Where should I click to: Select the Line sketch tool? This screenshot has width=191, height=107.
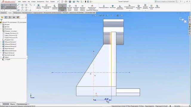pos(18,5)
